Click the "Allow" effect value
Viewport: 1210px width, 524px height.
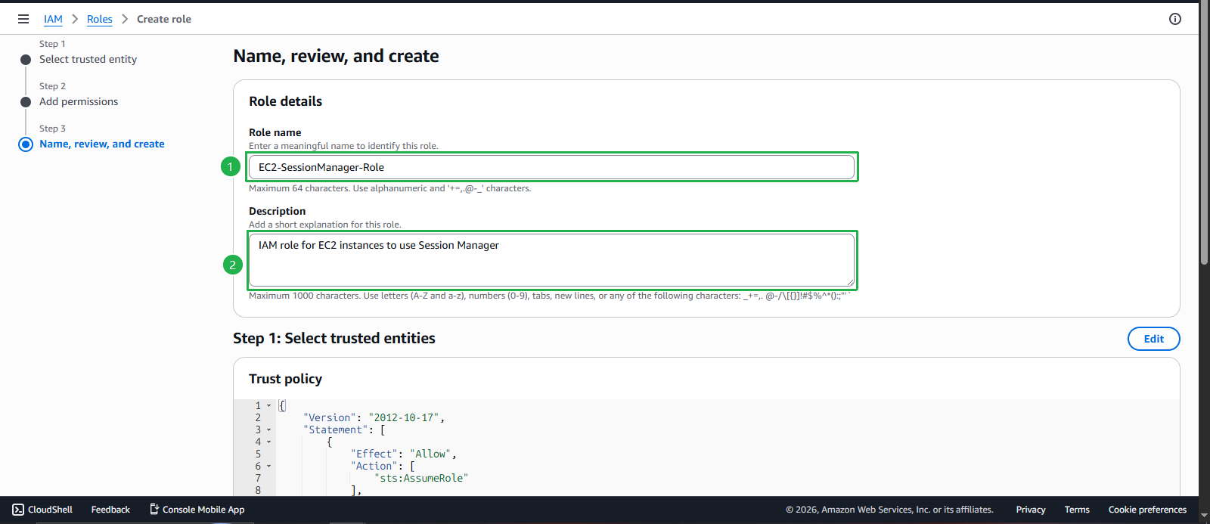click(430, 454)
